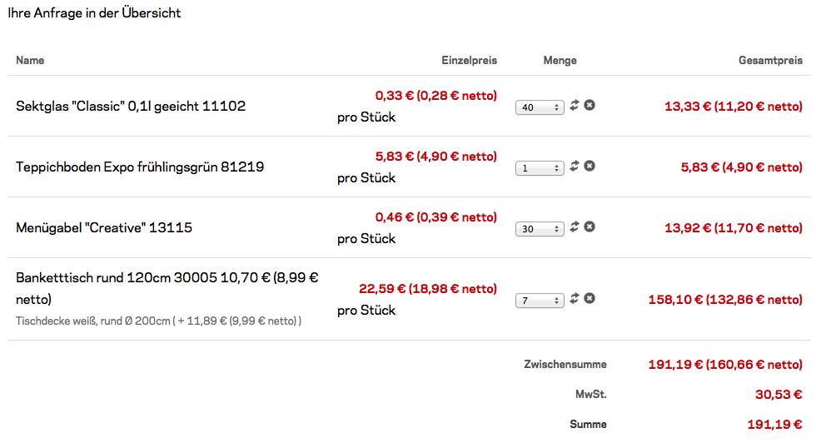Open Bankettisch quantity dropdown showing 7
Viewport: 816px width, 443px height.
[x=540, y=301]
